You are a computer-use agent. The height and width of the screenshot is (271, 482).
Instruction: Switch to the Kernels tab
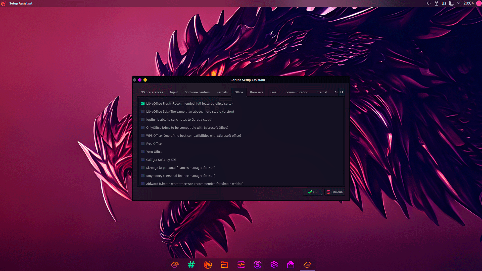pos(222,92)
